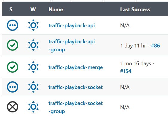Viewport: 168px width, 116px height.
Task: Click the weather icon for traffic-playback-socket
Action: 33,87
